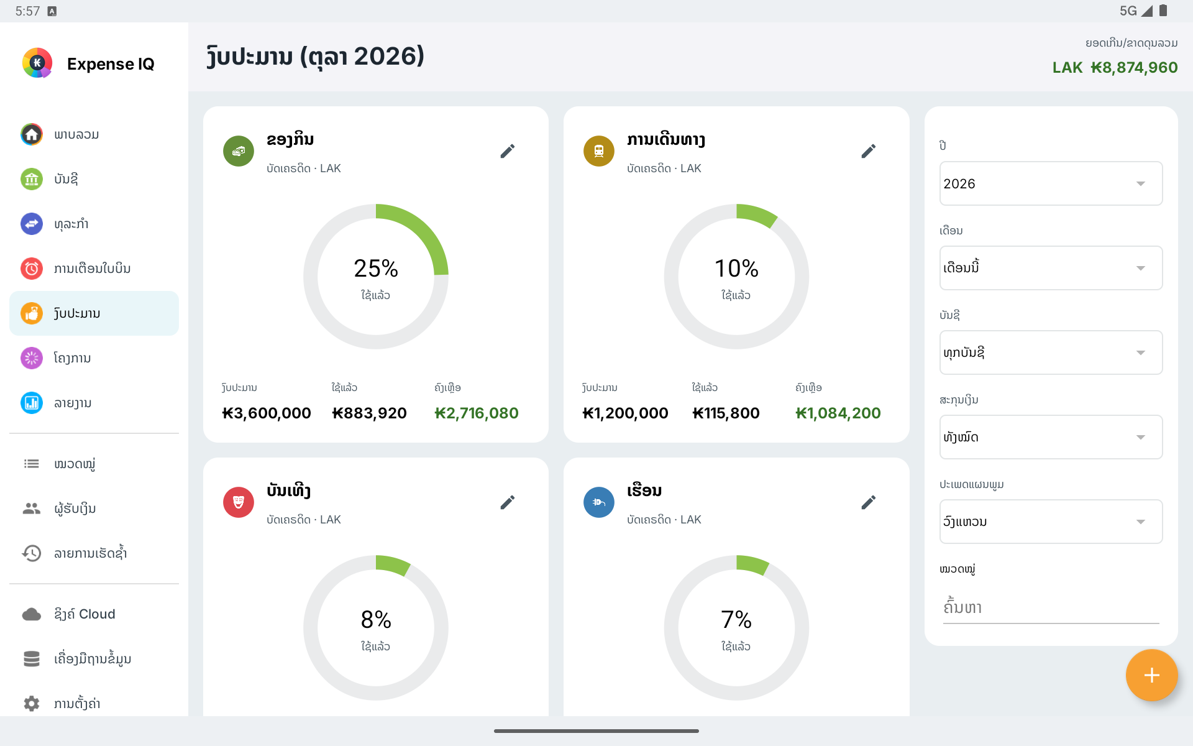Click the remaining amount ₭2,716,080
The image size is (1193, 746).
(476, 413)
